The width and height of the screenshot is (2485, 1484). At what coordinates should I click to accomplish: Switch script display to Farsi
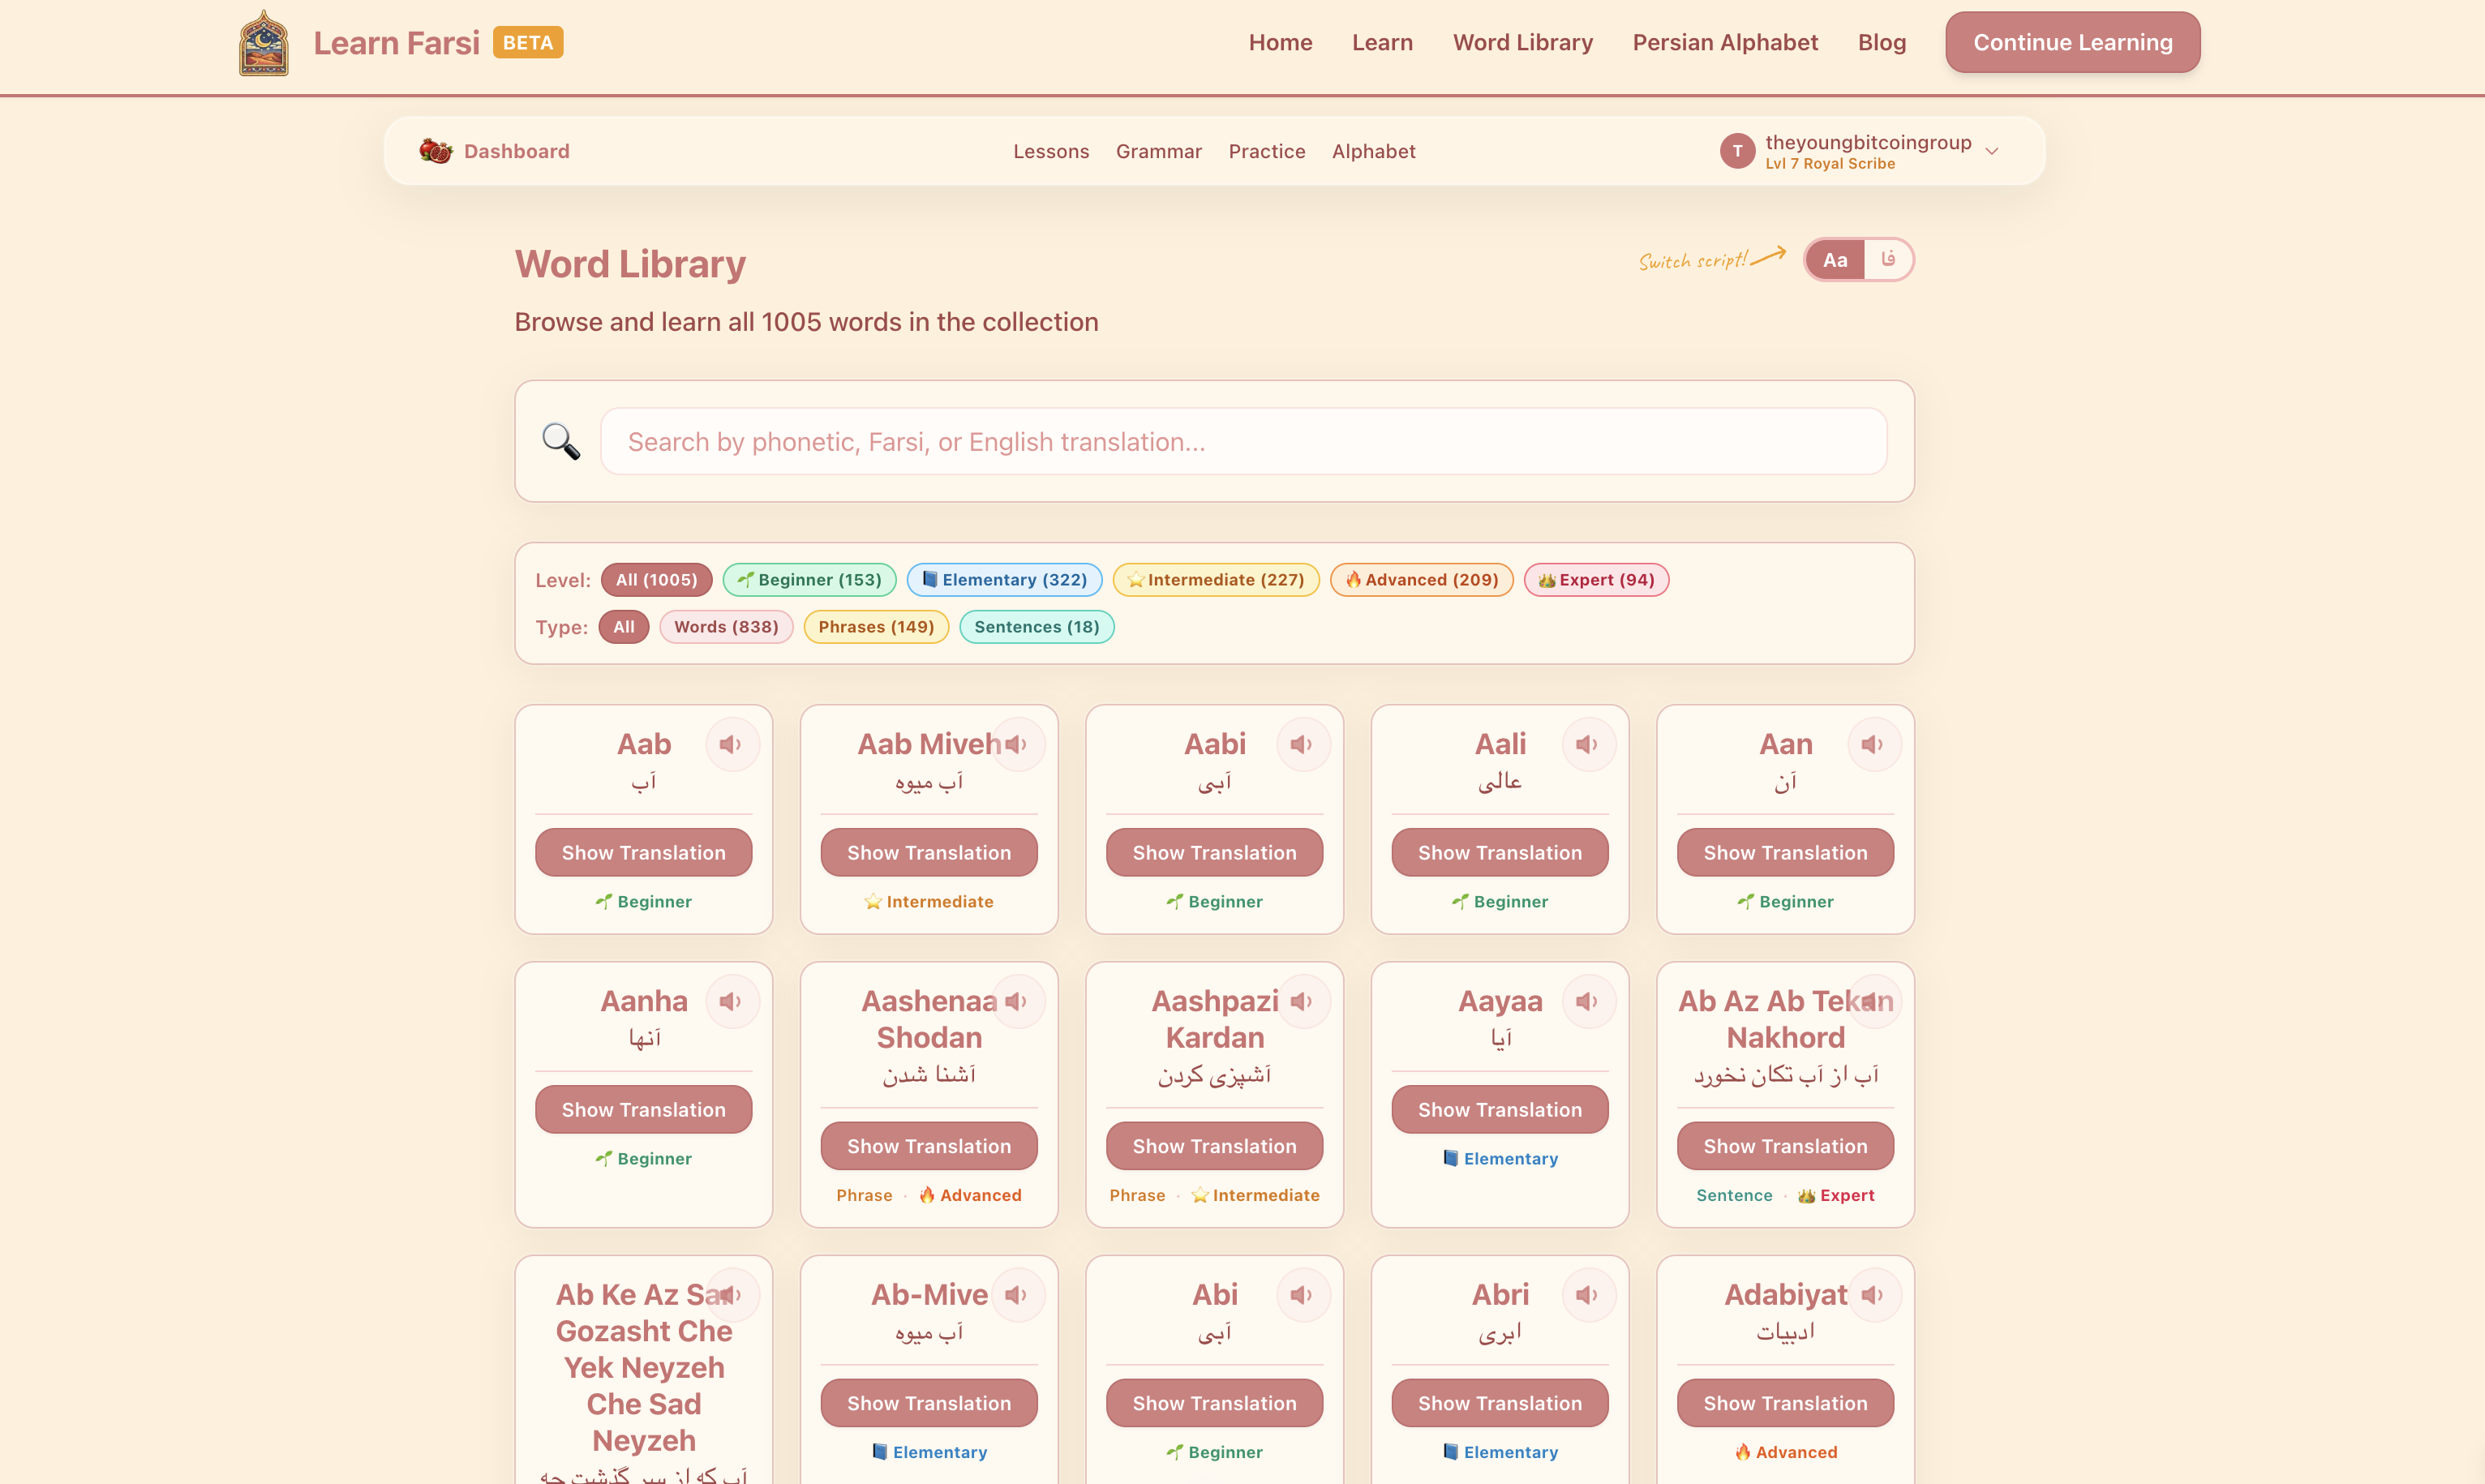click(x=1888, y=259)
